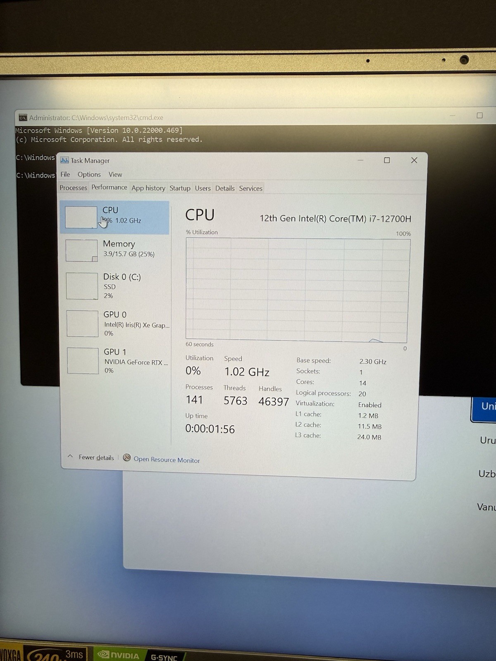Go to the Users tab
The width and height of the screenshot is (496, 661).
click(203, 188)
